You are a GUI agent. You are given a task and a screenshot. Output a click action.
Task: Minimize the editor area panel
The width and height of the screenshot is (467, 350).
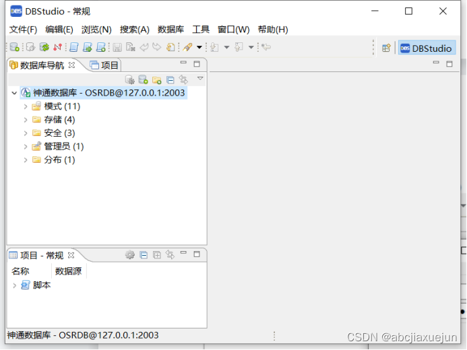[x=436, y=63]
